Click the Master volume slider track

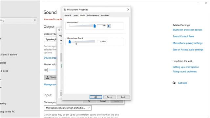point(52,70)
